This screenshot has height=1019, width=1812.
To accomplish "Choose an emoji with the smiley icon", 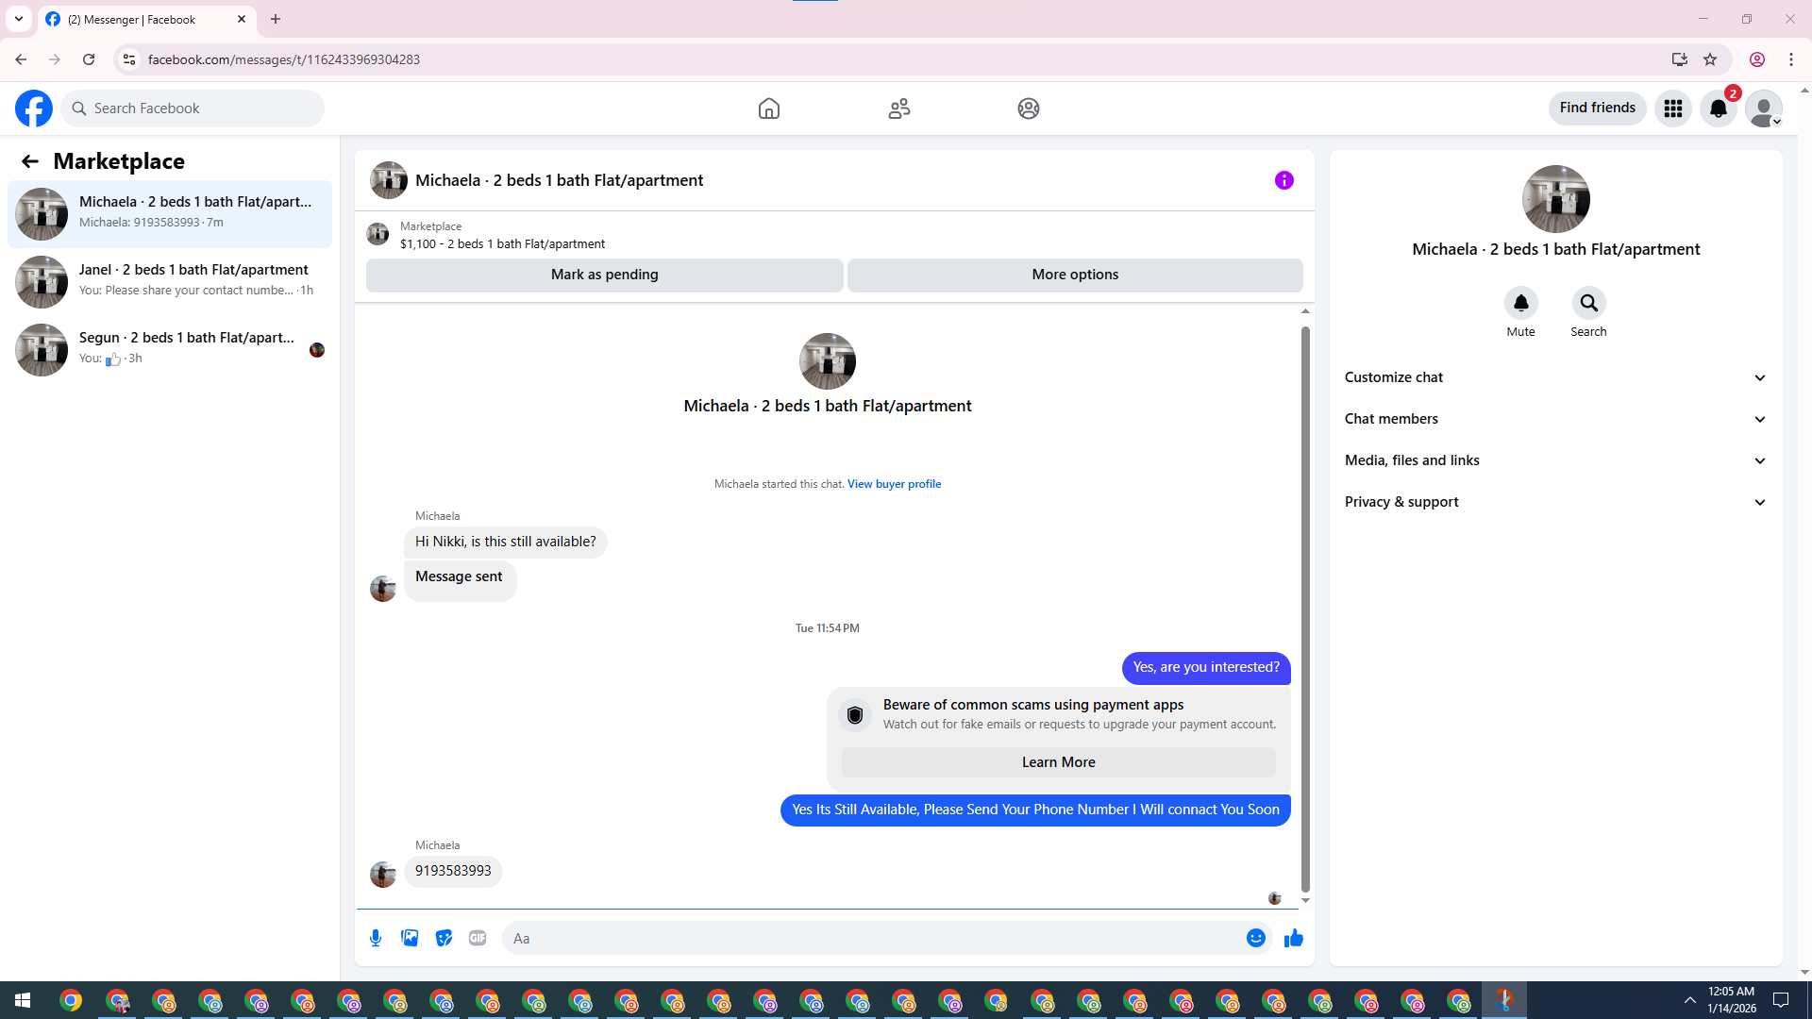I will (1255, 938).
